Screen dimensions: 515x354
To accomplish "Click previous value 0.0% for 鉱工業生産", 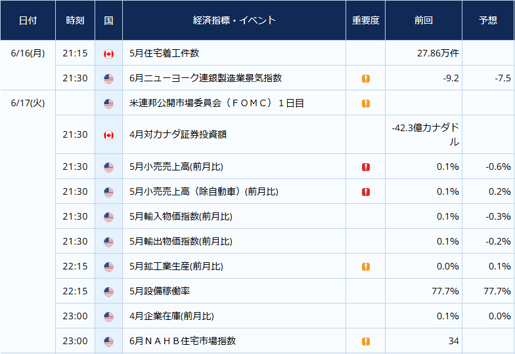I will point(448,266).
